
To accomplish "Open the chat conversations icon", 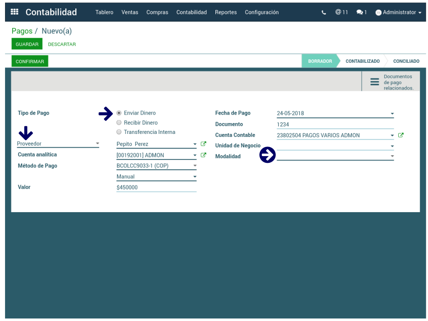I will pyautogui.click(x=361, y=12).
